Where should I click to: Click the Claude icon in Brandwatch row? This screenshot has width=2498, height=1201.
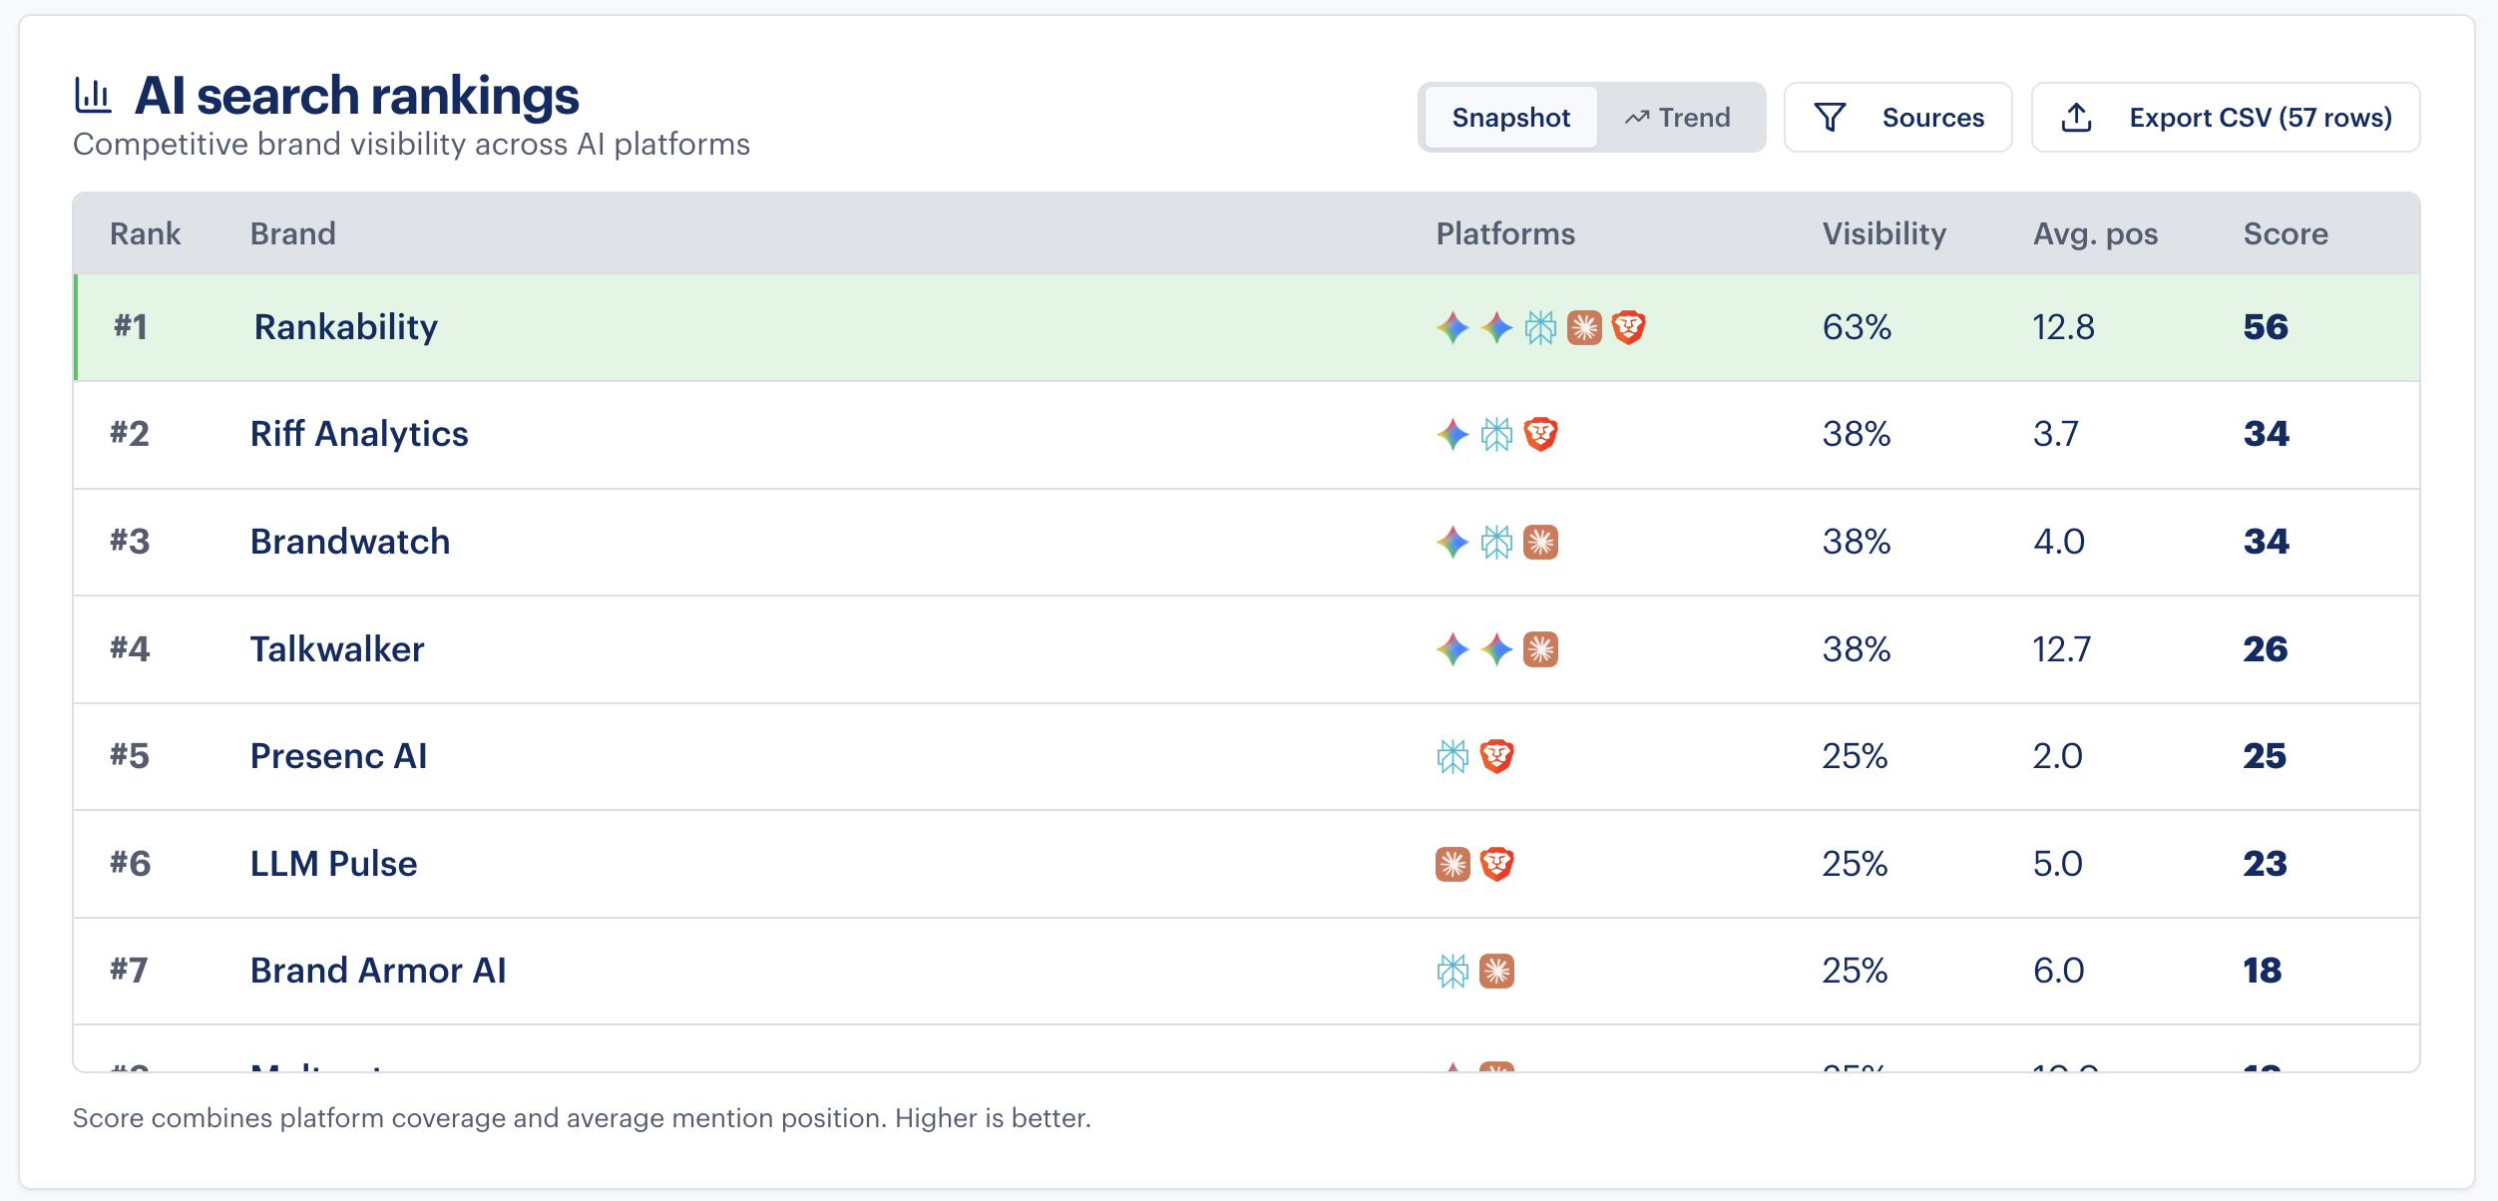pos(1540,542)
